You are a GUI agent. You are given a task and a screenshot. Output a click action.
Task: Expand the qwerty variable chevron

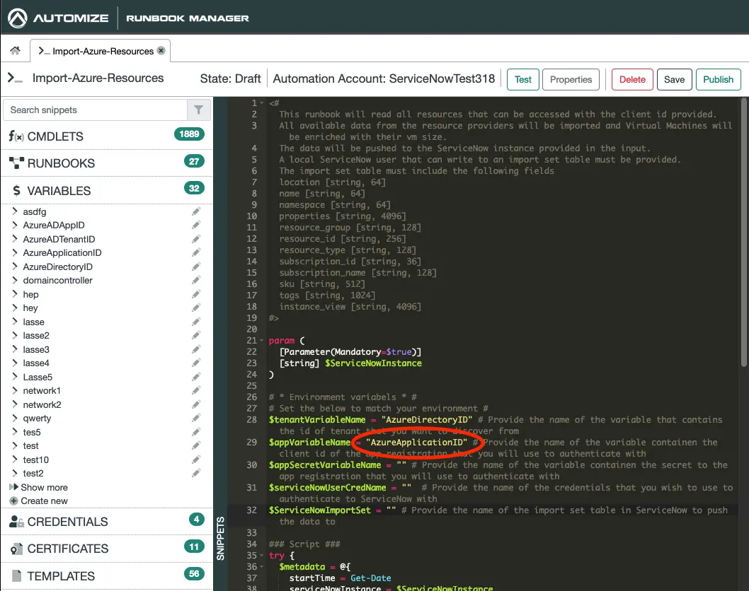[15, 418]
